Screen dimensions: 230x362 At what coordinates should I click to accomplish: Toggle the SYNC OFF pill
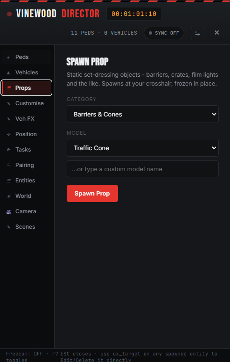[164, 33]
